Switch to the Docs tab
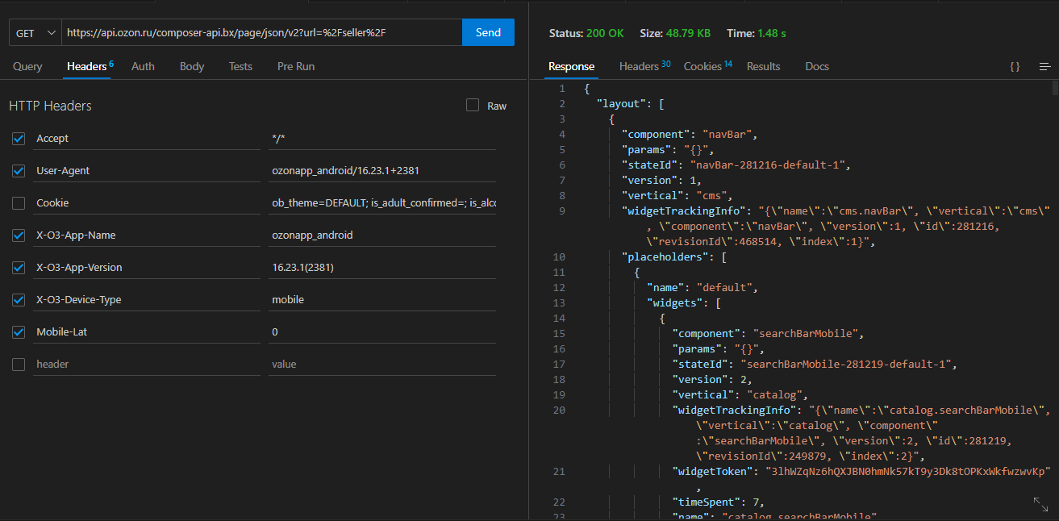The width and height of the screenshot is (1059, 521). [817, 67]
